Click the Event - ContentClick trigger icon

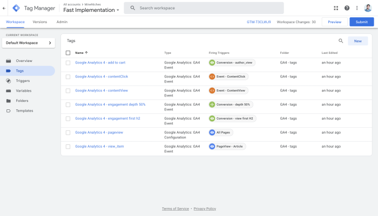click(212, 76)
